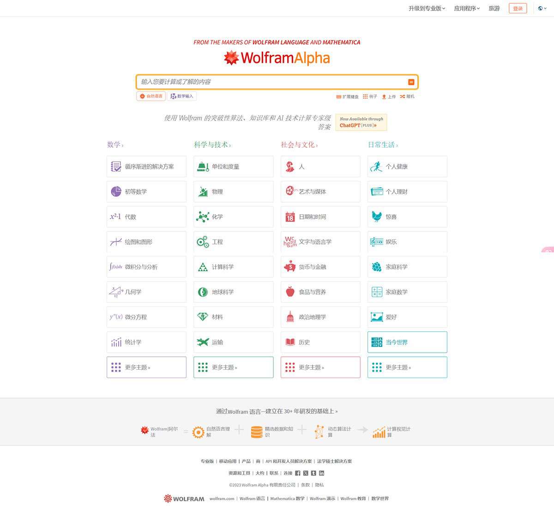Open Society and Culture (社会与文化) heading
The width and height of the screenshot is (554, 516).
(x=299, y=144)
